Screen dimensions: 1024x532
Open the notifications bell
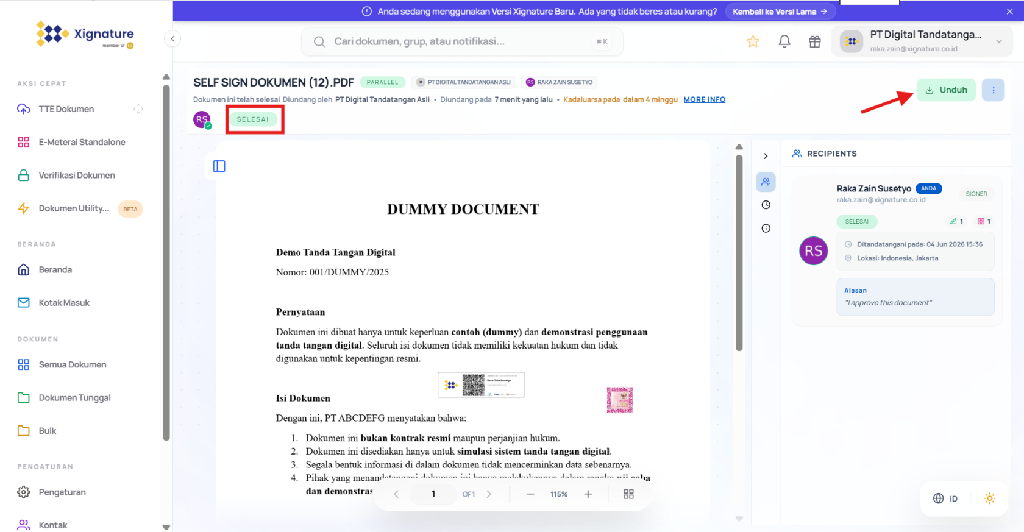(x=784, y=41)
